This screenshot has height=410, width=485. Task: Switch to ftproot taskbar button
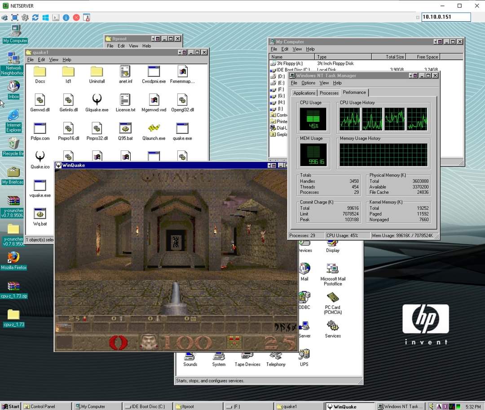click(198, 406)
